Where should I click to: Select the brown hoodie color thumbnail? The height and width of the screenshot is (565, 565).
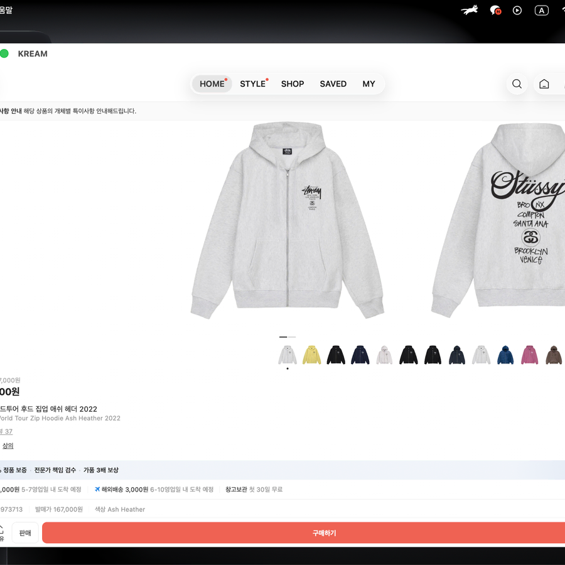[554, 355]
